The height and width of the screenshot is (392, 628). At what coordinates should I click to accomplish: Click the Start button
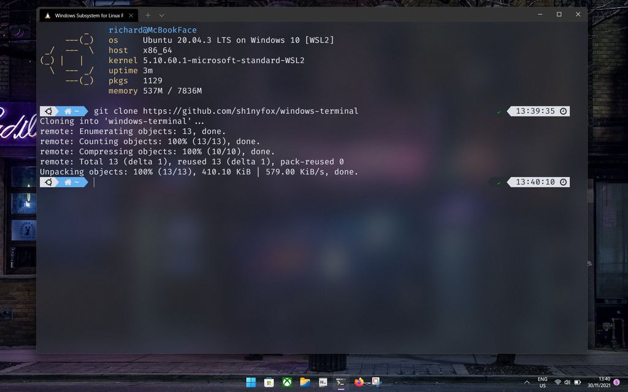click(x=250, y=382)
